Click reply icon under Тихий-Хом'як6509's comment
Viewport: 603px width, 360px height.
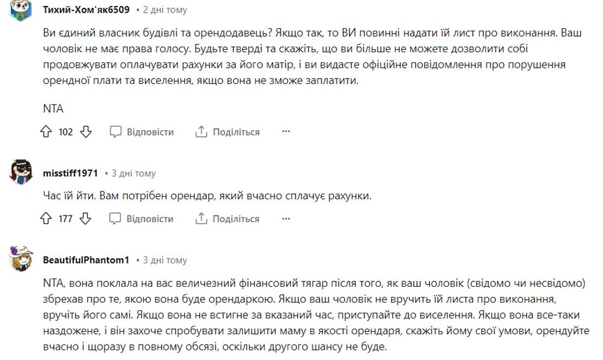(116, 132)
